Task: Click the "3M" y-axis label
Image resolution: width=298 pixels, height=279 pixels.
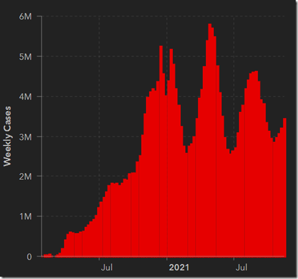Action: [25, 137]
